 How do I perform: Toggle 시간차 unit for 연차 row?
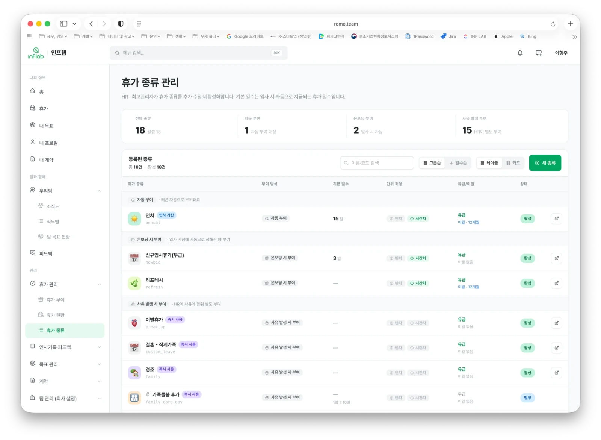click(418, 218)
